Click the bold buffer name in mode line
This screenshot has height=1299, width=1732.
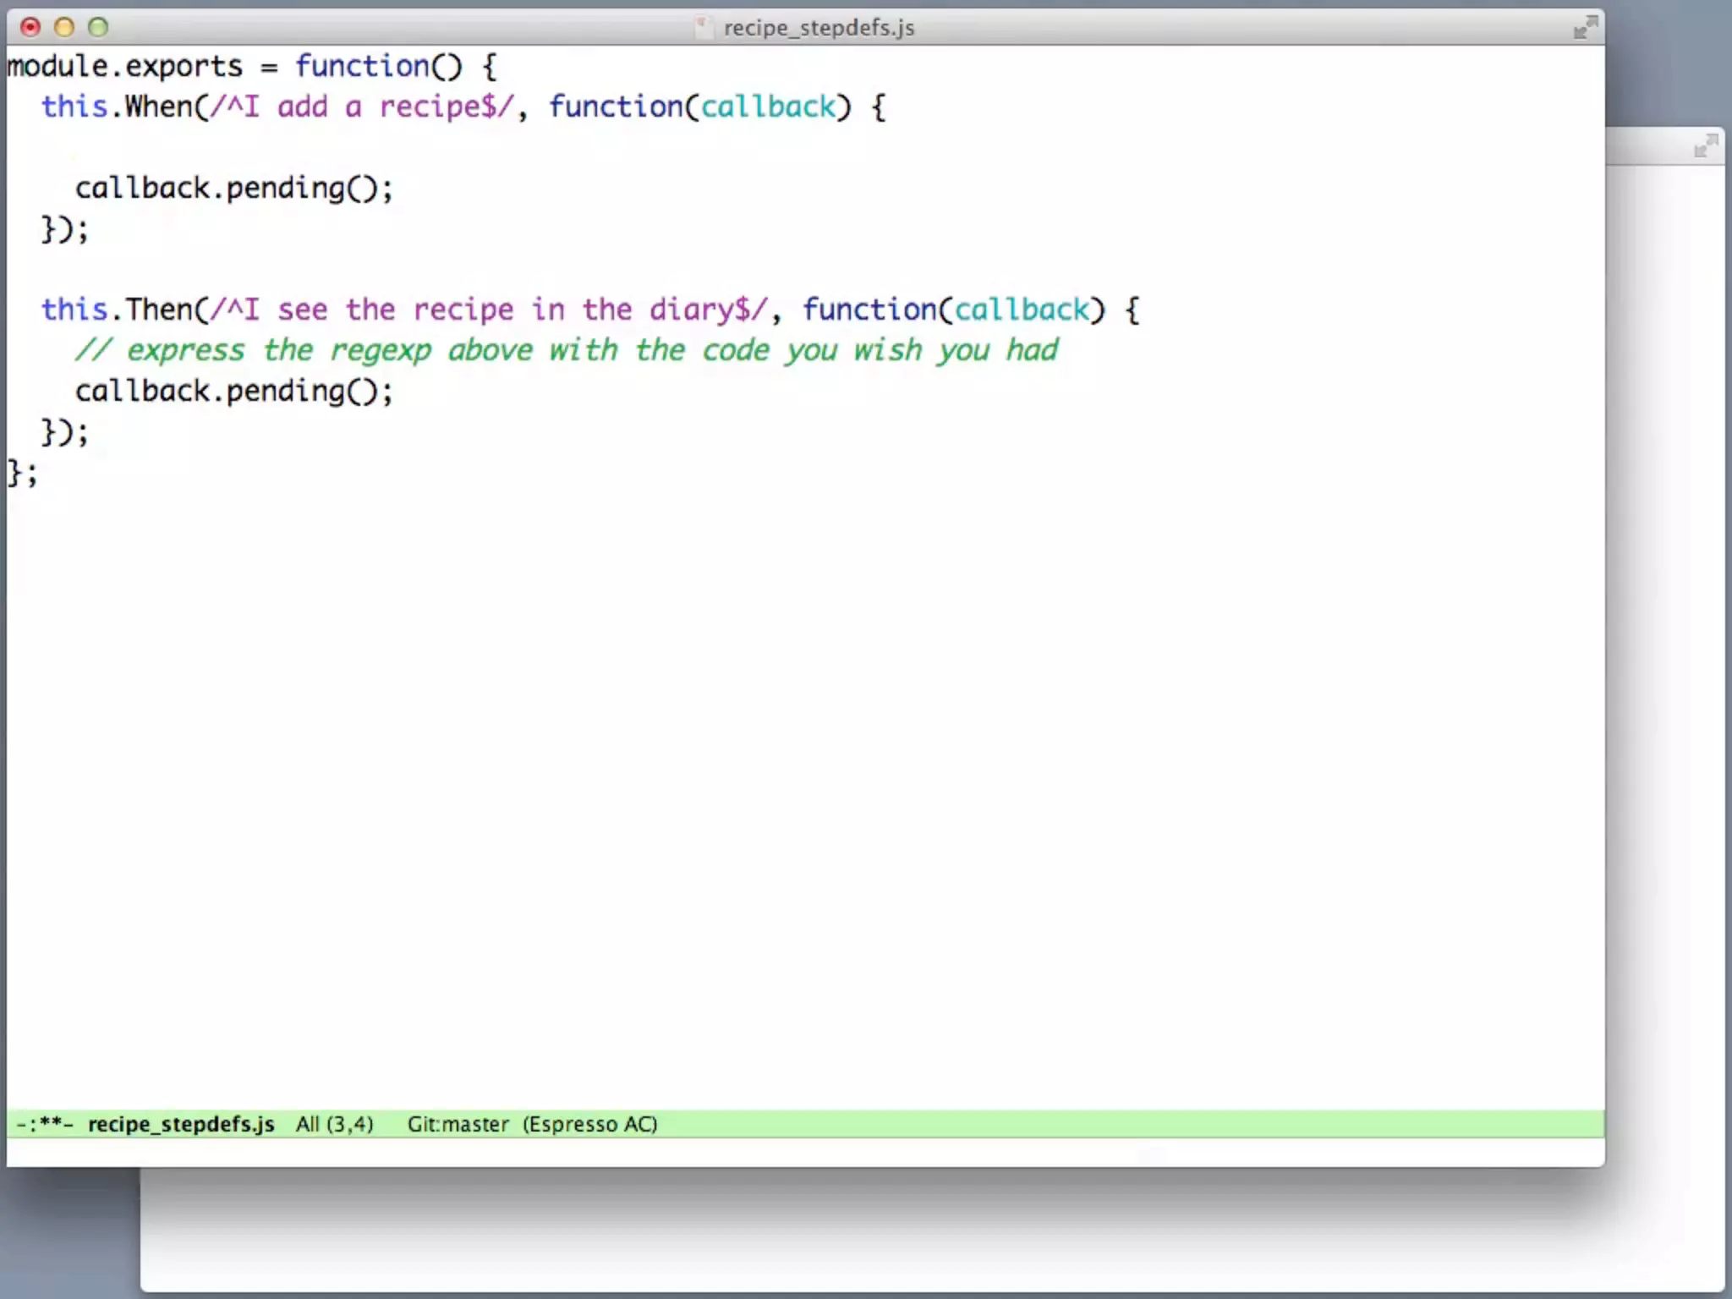pos(181,1124)
